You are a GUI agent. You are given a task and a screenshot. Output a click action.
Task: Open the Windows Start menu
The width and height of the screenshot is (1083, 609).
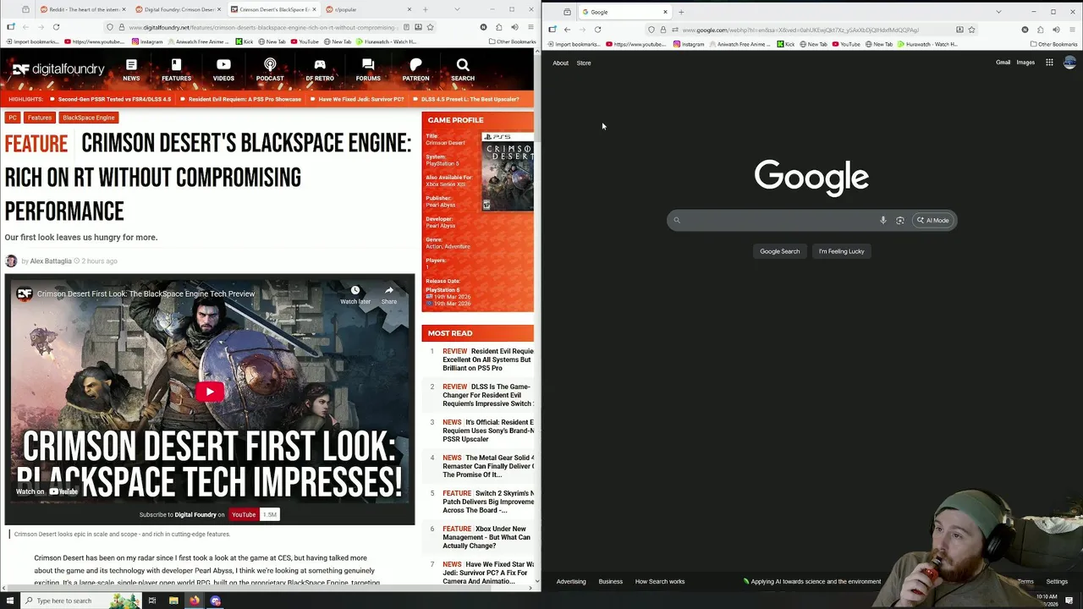[9, 601]
